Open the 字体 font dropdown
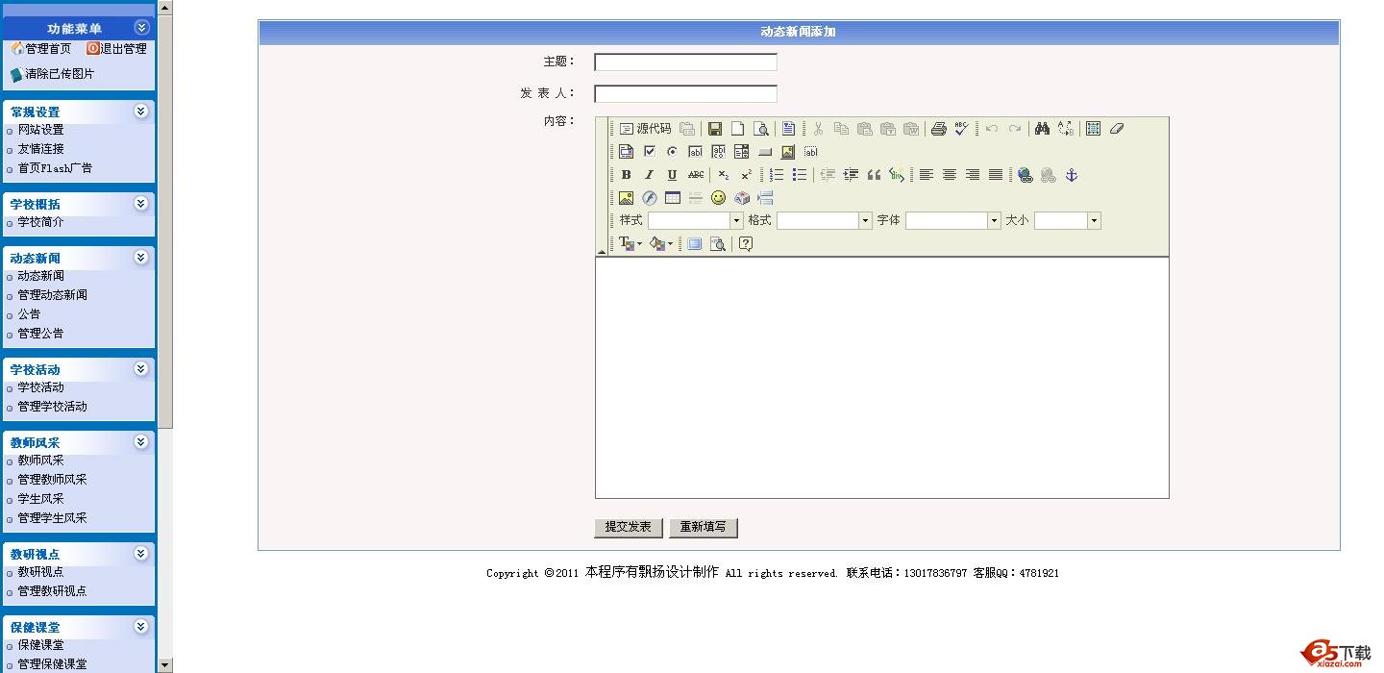 [x=952, y=221]
